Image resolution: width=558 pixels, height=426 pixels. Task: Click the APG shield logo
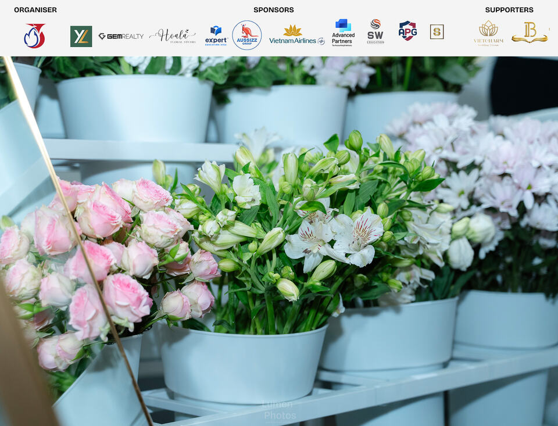point(407,31)
